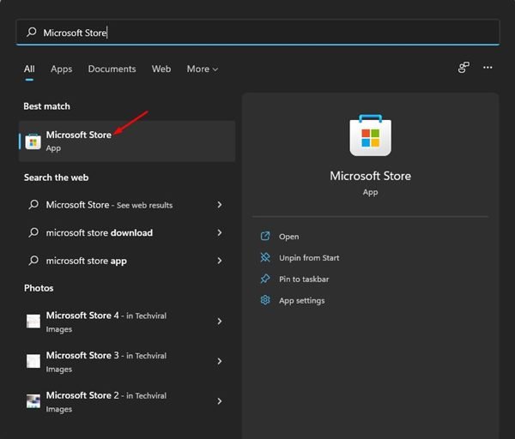Expand arrow for 'microsoft store app'
Screen dimensions: 515x439
click(220, 261)
